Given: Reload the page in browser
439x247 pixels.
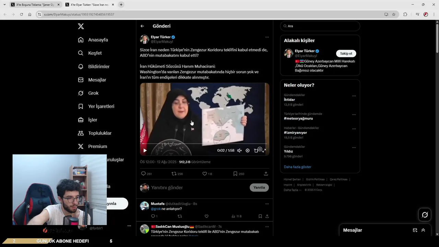Looking at the screenshot, I should point(21,14).
